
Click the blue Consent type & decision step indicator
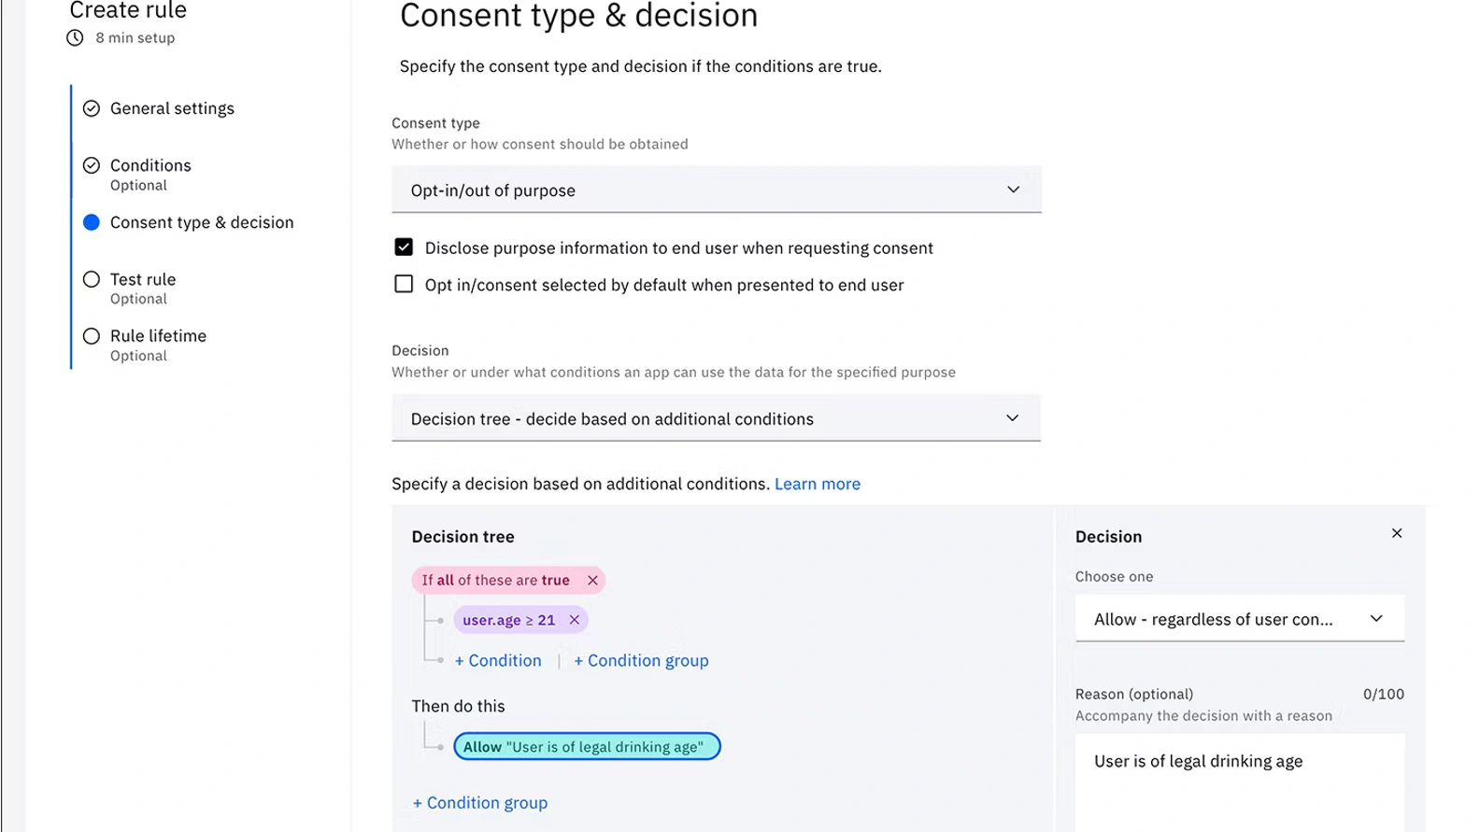pos(92,222)
